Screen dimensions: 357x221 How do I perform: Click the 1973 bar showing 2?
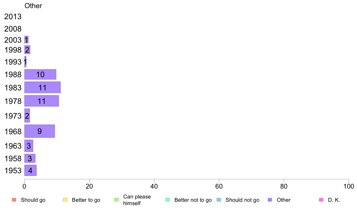click(27, 116)
